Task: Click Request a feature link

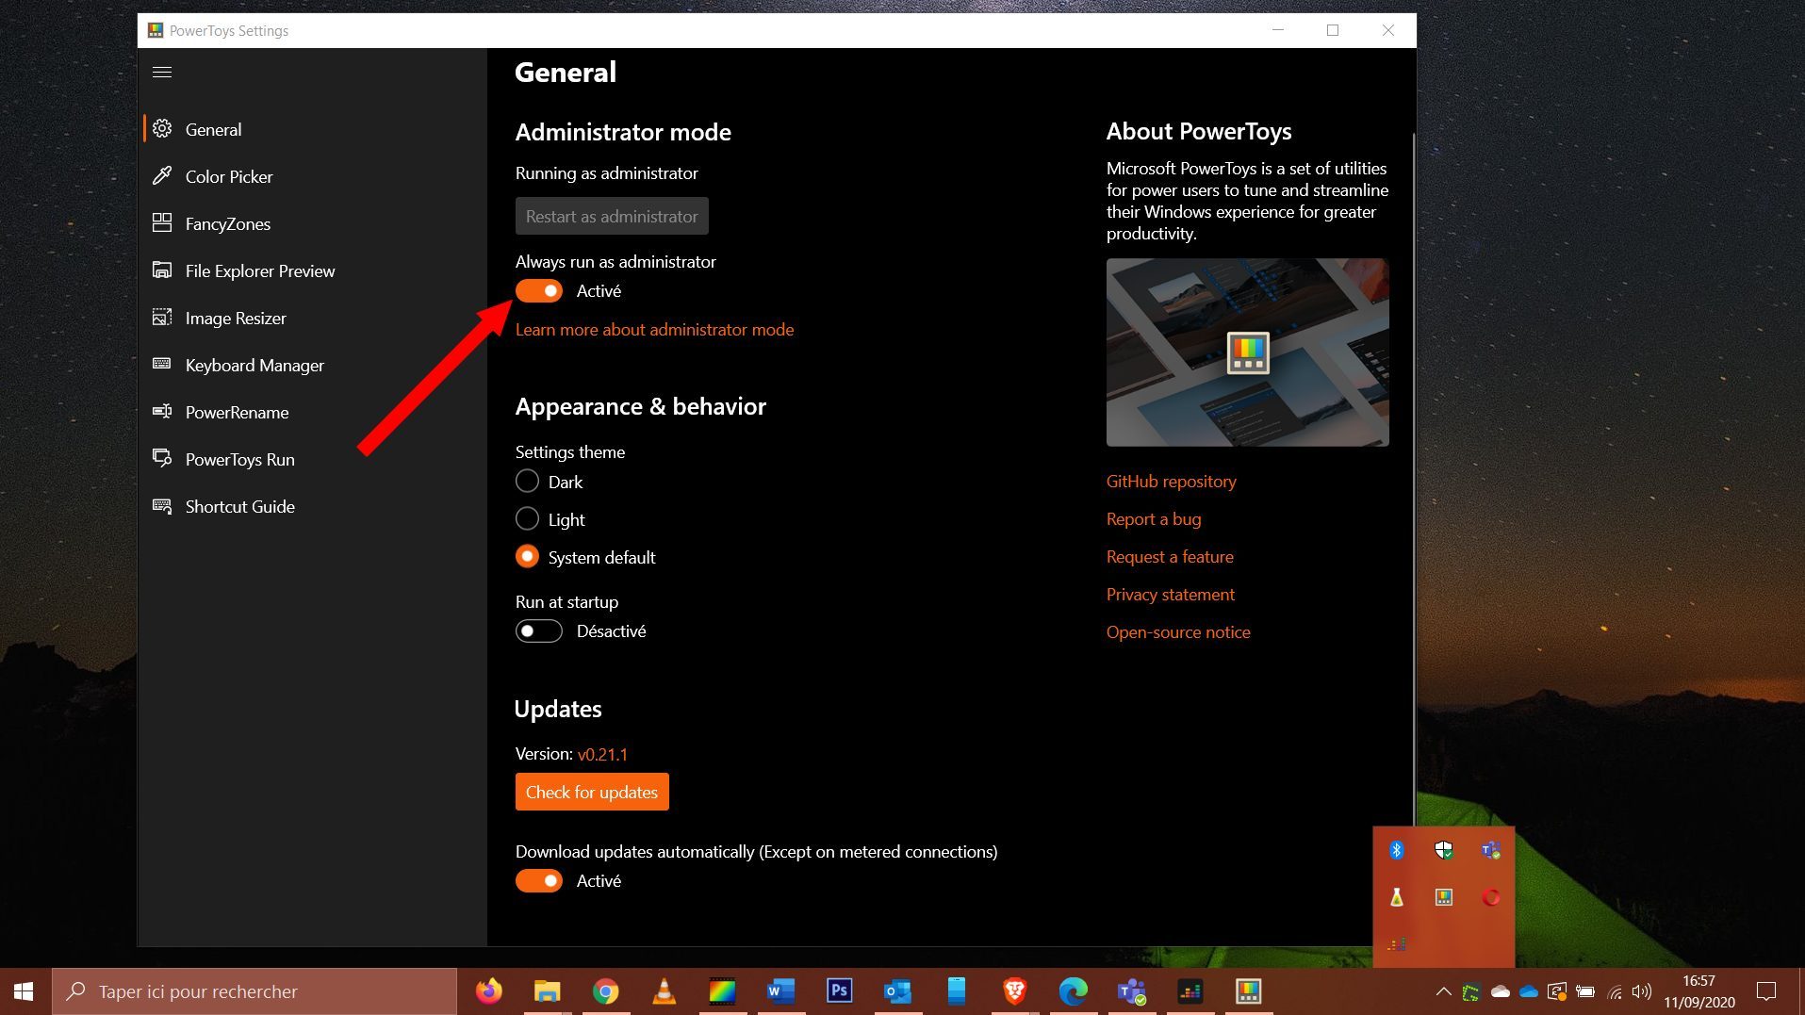Action: click(1170, 557)
